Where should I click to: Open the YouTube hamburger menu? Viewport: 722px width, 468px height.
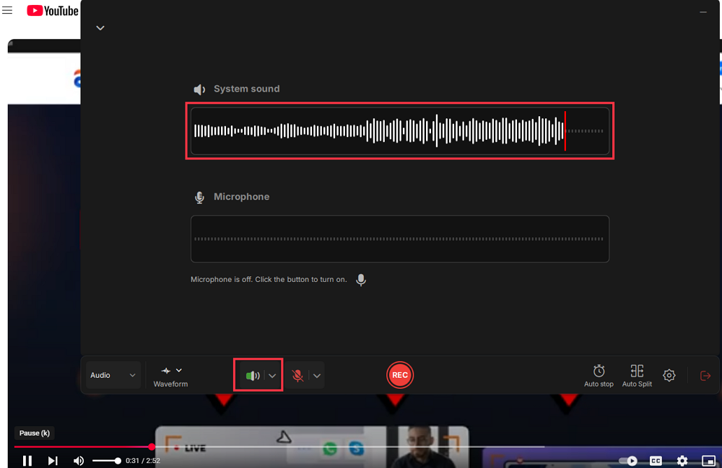click(x=7, y=10)
